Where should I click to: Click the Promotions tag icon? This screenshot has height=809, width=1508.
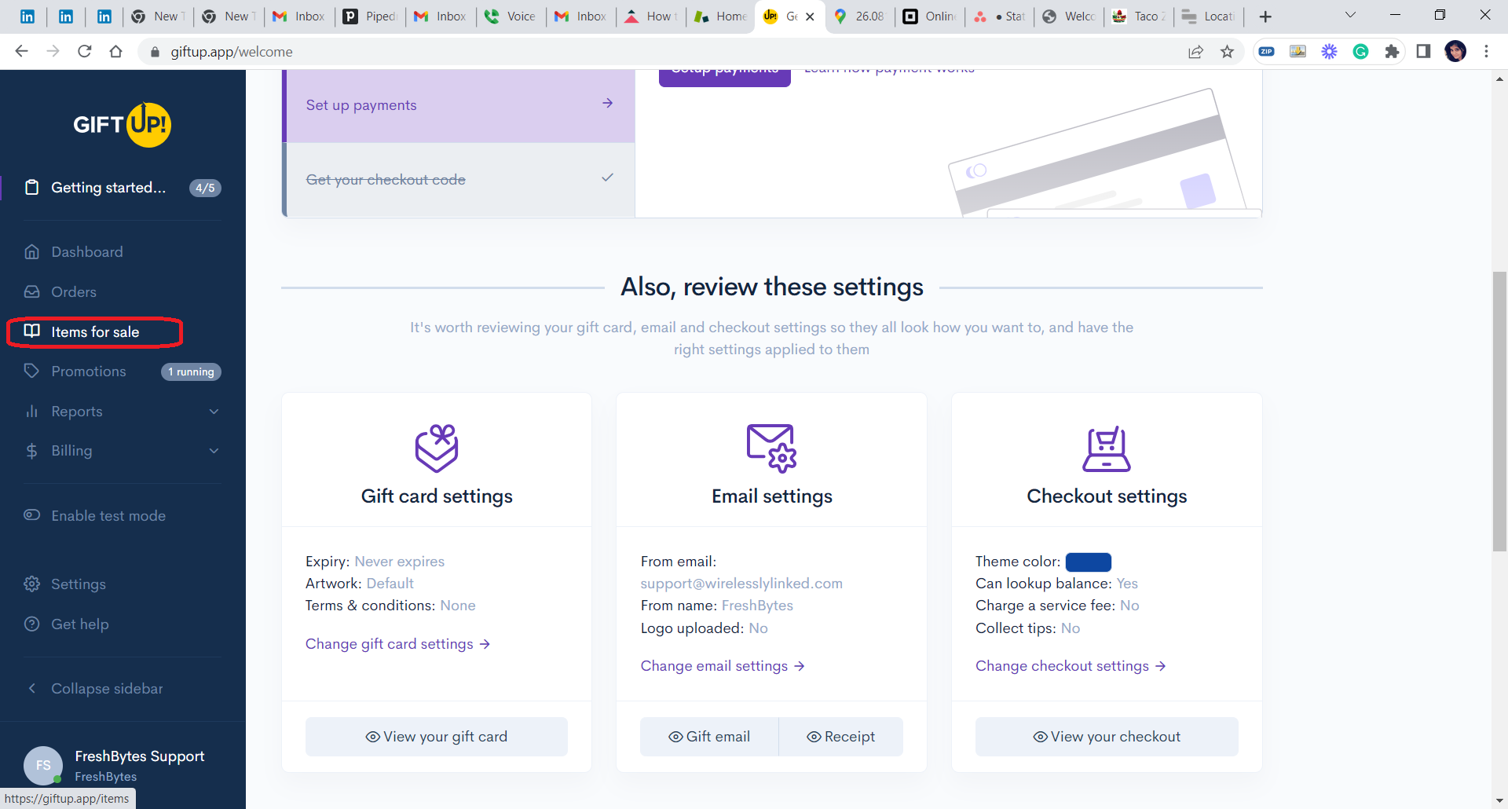coord(31,371)
